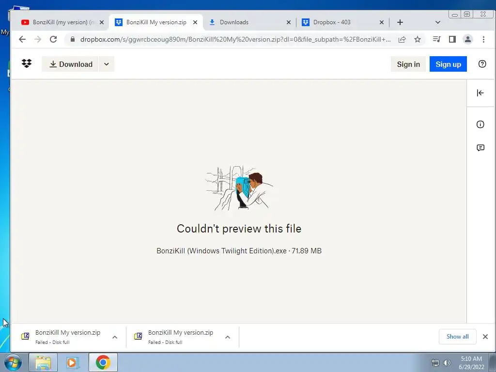Click the Sign in button

pos(408,64)
